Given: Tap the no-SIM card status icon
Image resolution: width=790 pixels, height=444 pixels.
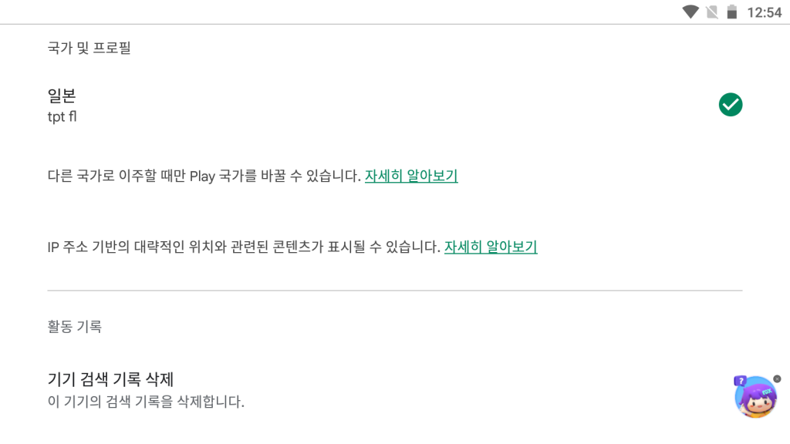Looking at the screenshot, I should [x=711, y=12].
